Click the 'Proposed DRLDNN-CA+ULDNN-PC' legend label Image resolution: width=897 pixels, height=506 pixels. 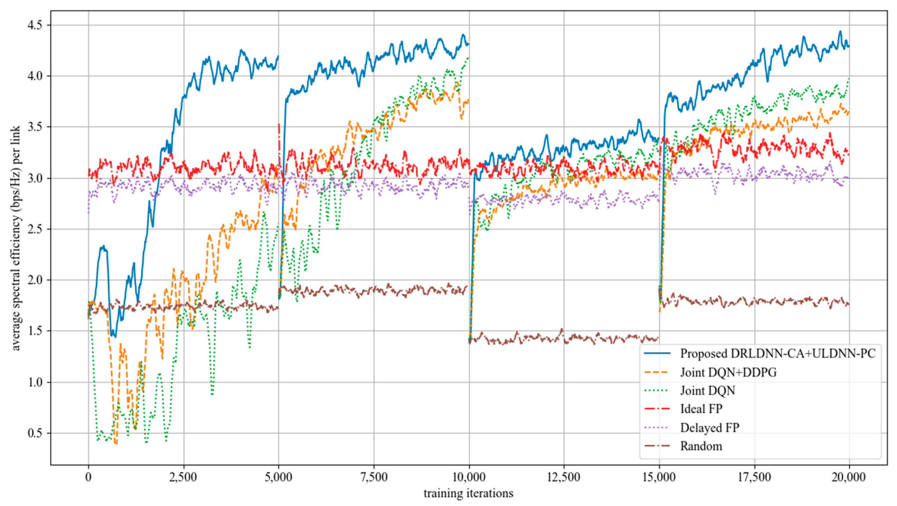(x=778, y=353)
